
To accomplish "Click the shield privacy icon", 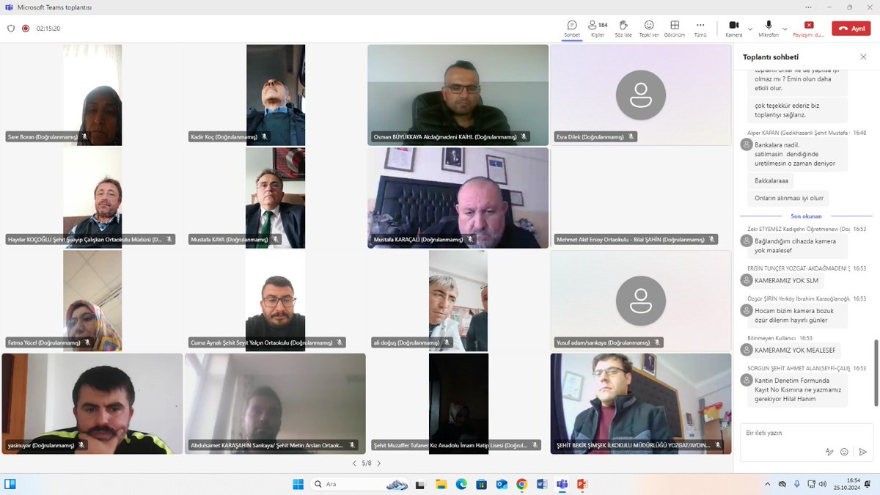I will coord(11,29).
